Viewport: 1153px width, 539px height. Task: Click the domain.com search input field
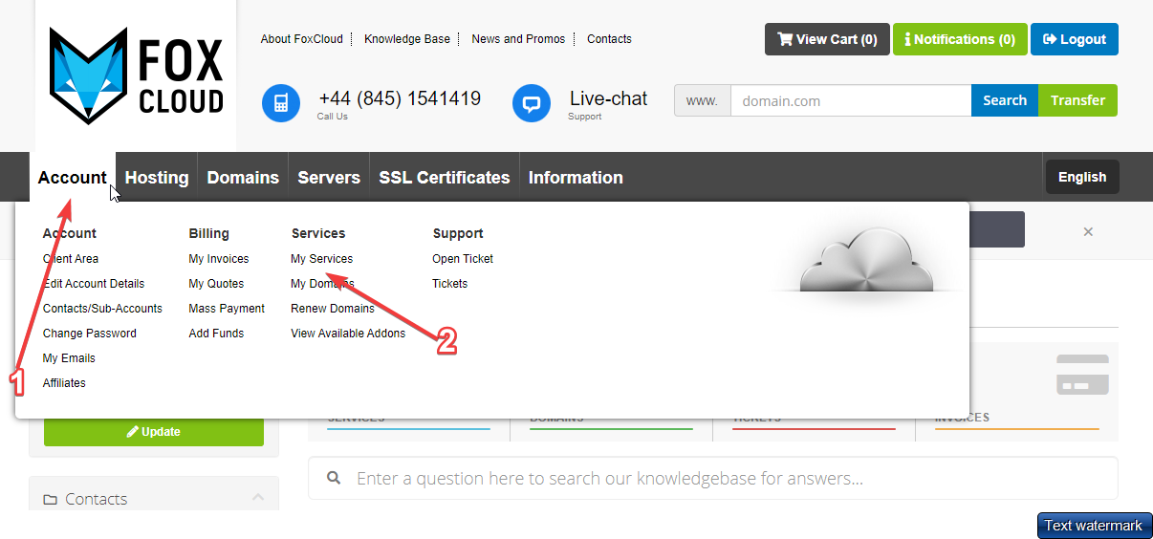coord(850,100)
